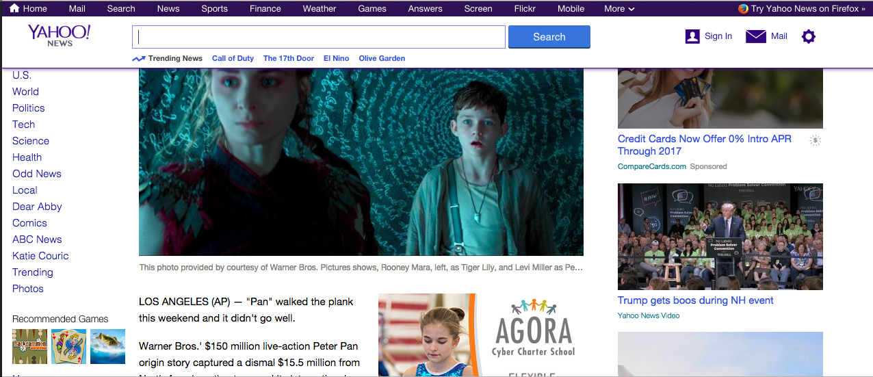
Task: Open the card game icon
Action: pyautogui.click(x=69, y=346)
